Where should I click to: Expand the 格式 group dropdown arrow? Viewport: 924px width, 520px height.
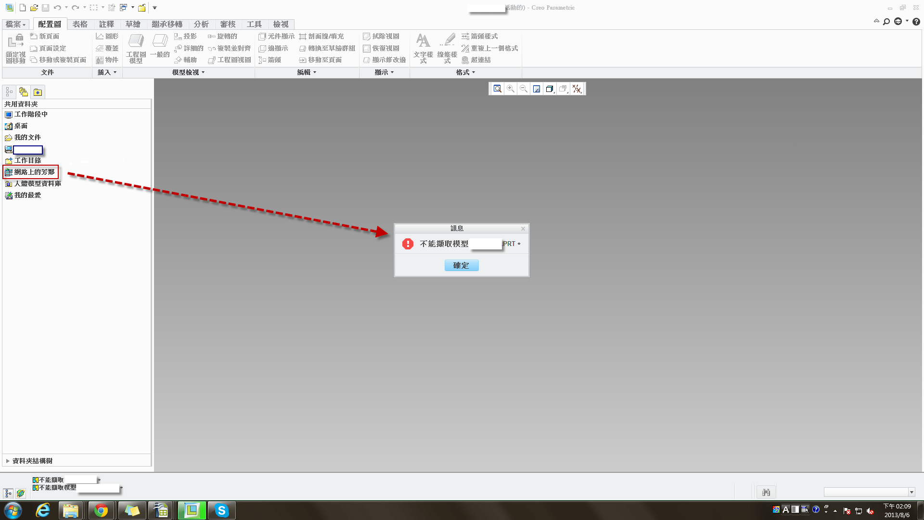(474, 72)
